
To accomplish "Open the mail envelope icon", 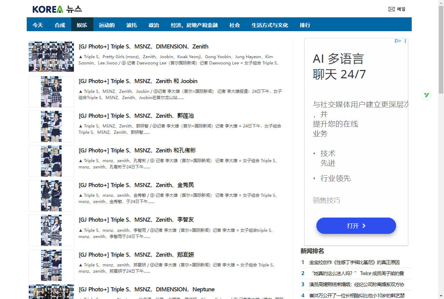I will click(x=392, y=9).
